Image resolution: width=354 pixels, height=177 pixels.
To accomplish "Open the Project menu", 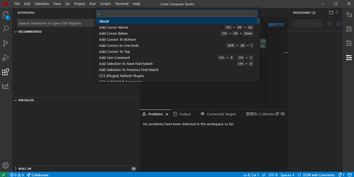I will pyautogui.click(x=80, y=4).
